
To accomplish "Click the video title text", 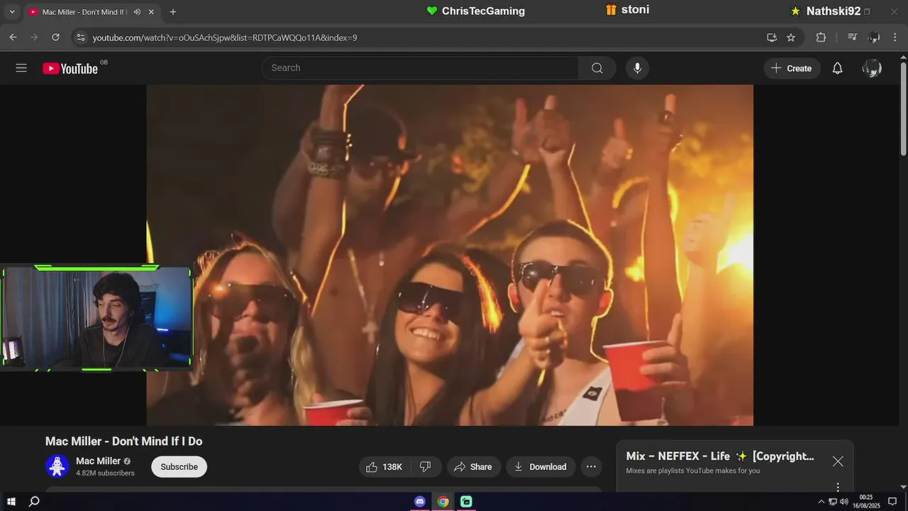I will (124, 441).
